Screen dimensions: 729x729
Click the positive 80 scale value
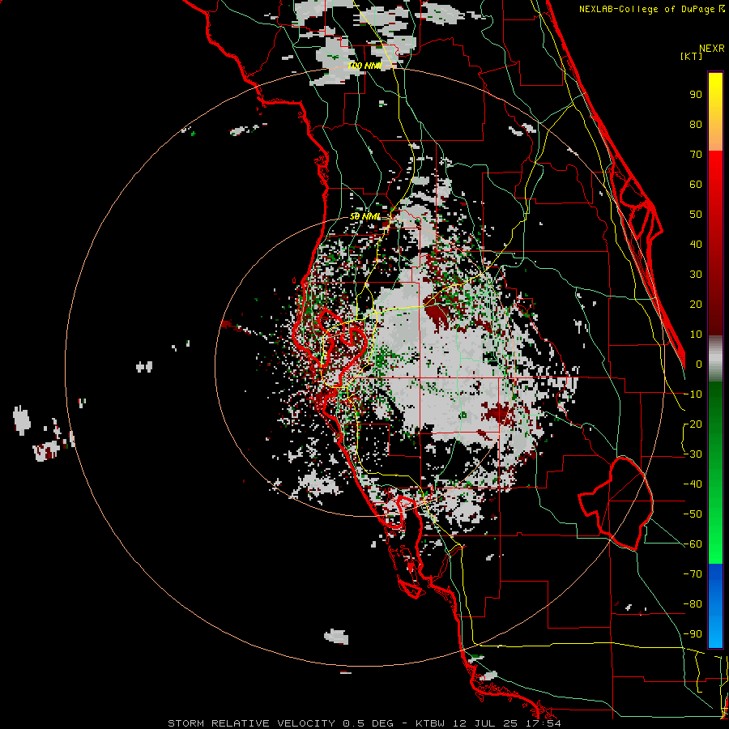pyautogui.click(x=696, y=124)
